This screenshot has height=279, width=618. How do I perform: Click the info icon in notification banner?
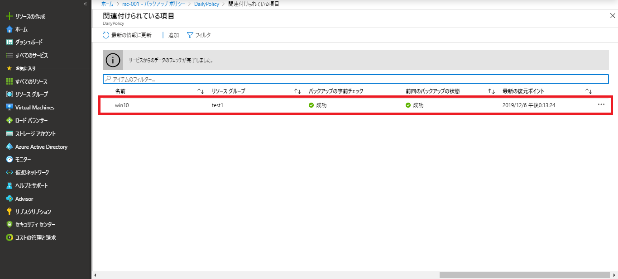pos(113,60)
